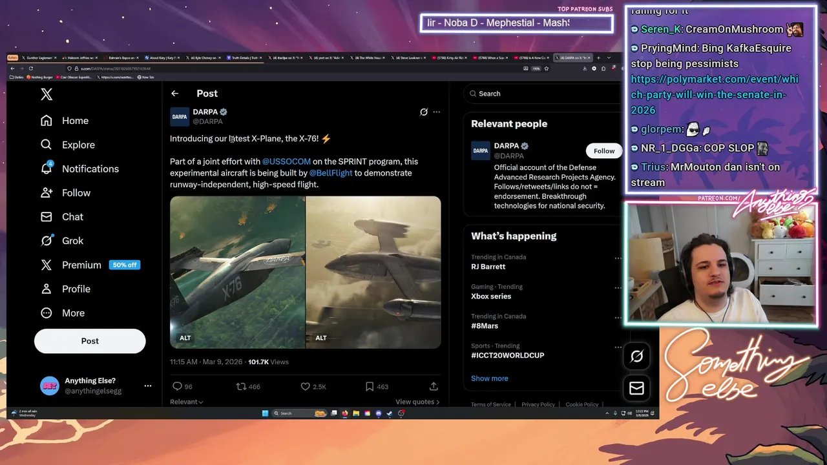The height and width of the screenshot is (465, 827).
Task: Click the X logo in the sidebar
Action: [47, 94]
